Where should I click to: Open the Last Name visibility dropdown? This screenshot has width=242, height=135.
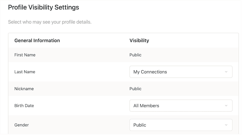181,72
